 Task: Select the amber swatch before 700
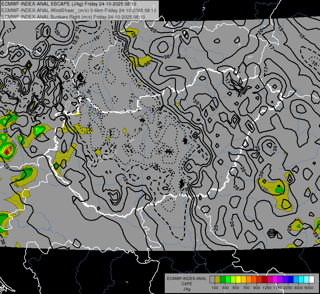point(244,280)
